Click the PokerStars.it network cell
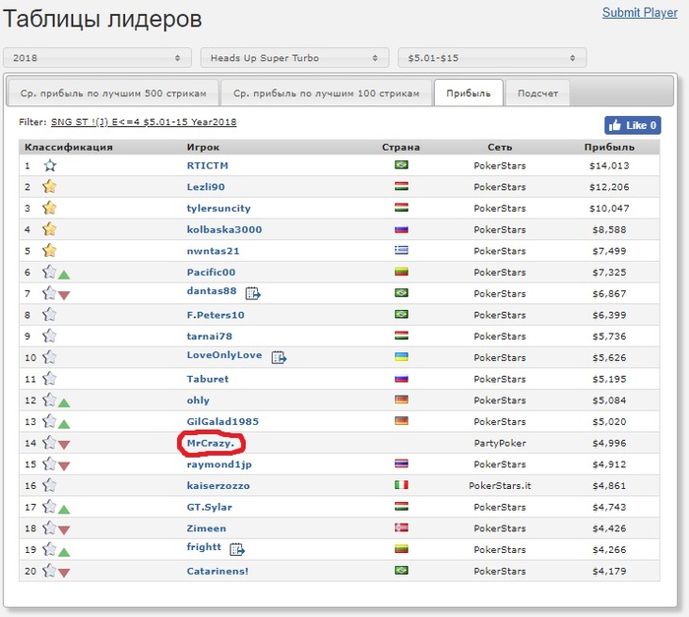The image size is (689, 617). click(500, 485)
